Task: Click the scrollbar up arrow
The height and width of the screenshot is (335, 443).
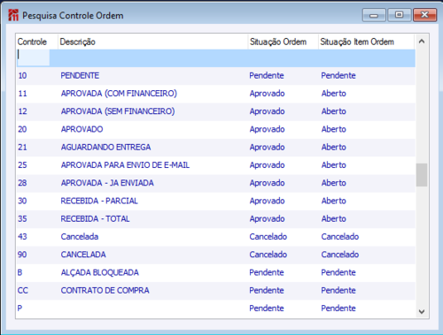Action: (422, 42)
